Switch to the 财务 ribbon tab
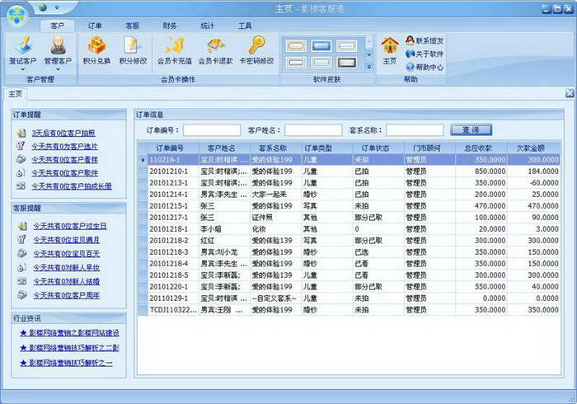Image resolution: width=577 pixels, height=404 pixels. [x=170, y=26]
